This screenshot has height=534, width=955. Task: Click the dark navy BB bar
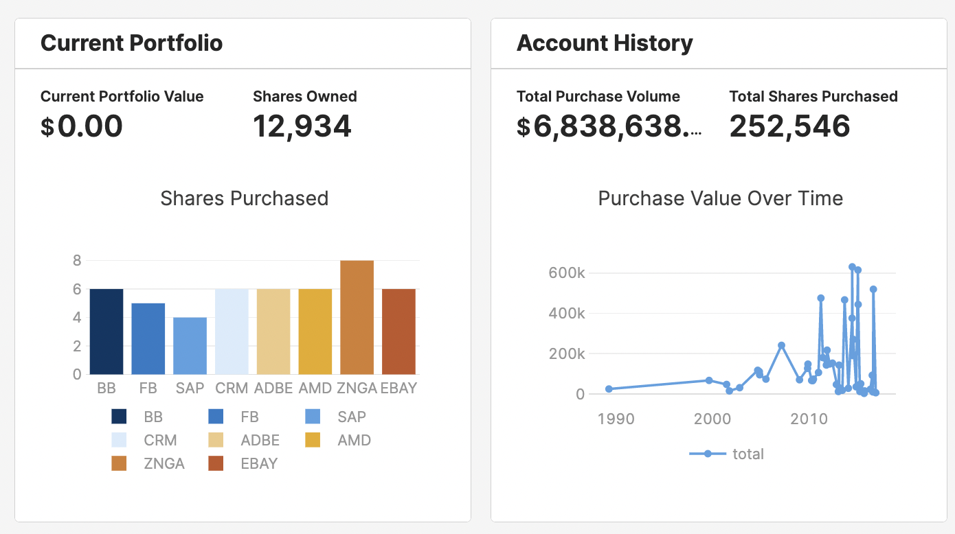point(106,332)
